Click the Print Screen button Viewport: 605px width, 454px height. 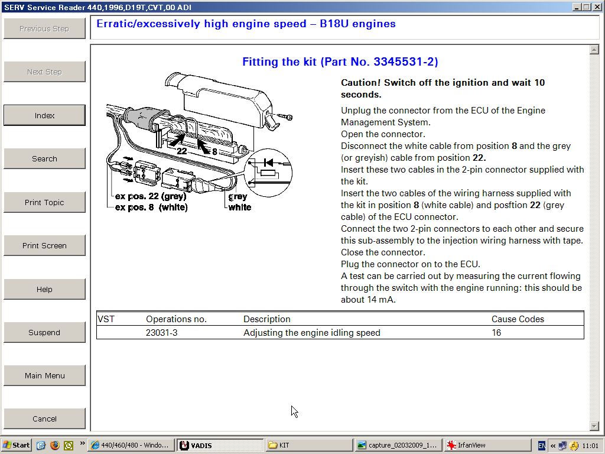click(x=44, y=245)
